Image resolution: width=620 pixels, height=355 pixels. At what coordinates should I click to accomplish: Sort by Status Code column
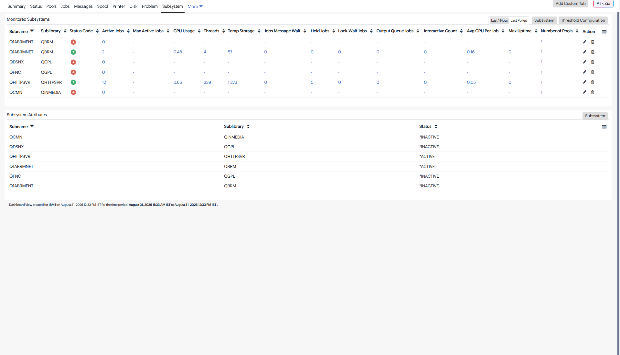[84, 31]
